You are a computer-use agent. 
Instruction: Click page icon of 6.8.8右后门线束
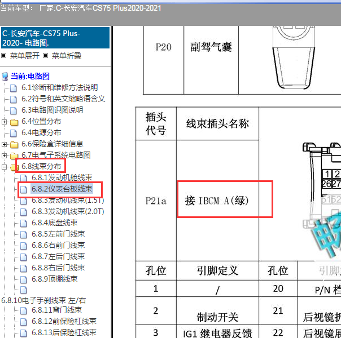24,269
